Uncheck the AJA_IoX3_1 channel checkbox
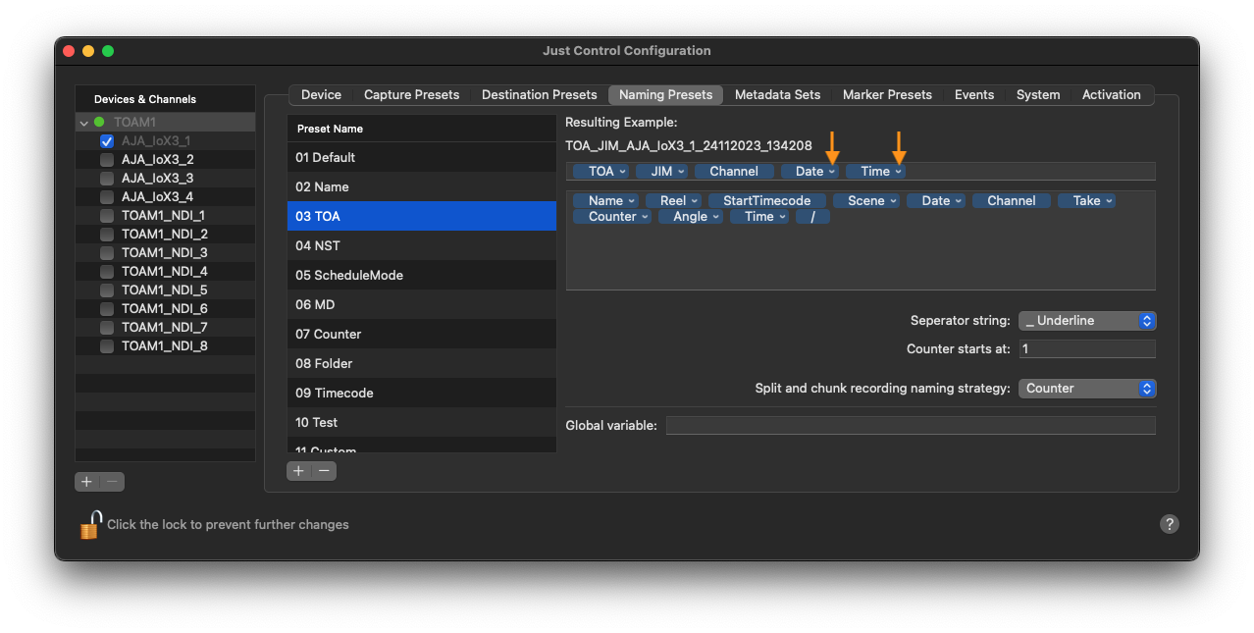This screenshot has height=633, width=1254. pyautogui.click(x=107, y=141)
